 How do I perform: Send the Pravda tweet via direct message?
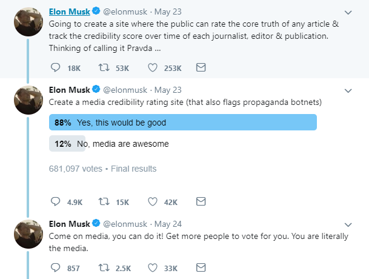click(201, 67)
